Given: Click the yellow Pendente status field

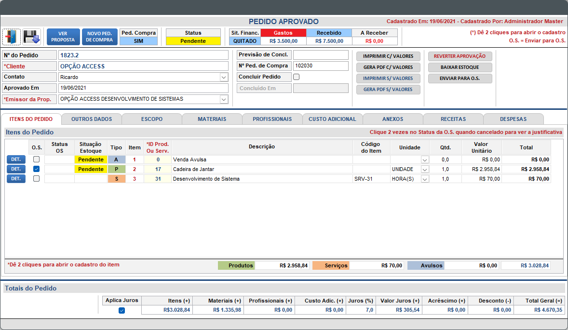Looking at the screenshot, I should click(x=193, y=41).
